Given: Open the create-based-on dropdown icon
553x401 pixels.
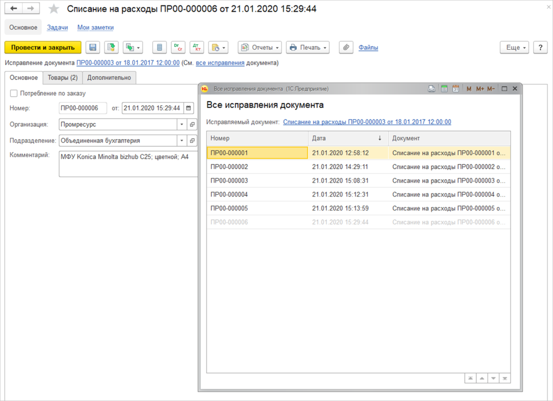Looking at the screenshot, I should [x=133, y=47].
